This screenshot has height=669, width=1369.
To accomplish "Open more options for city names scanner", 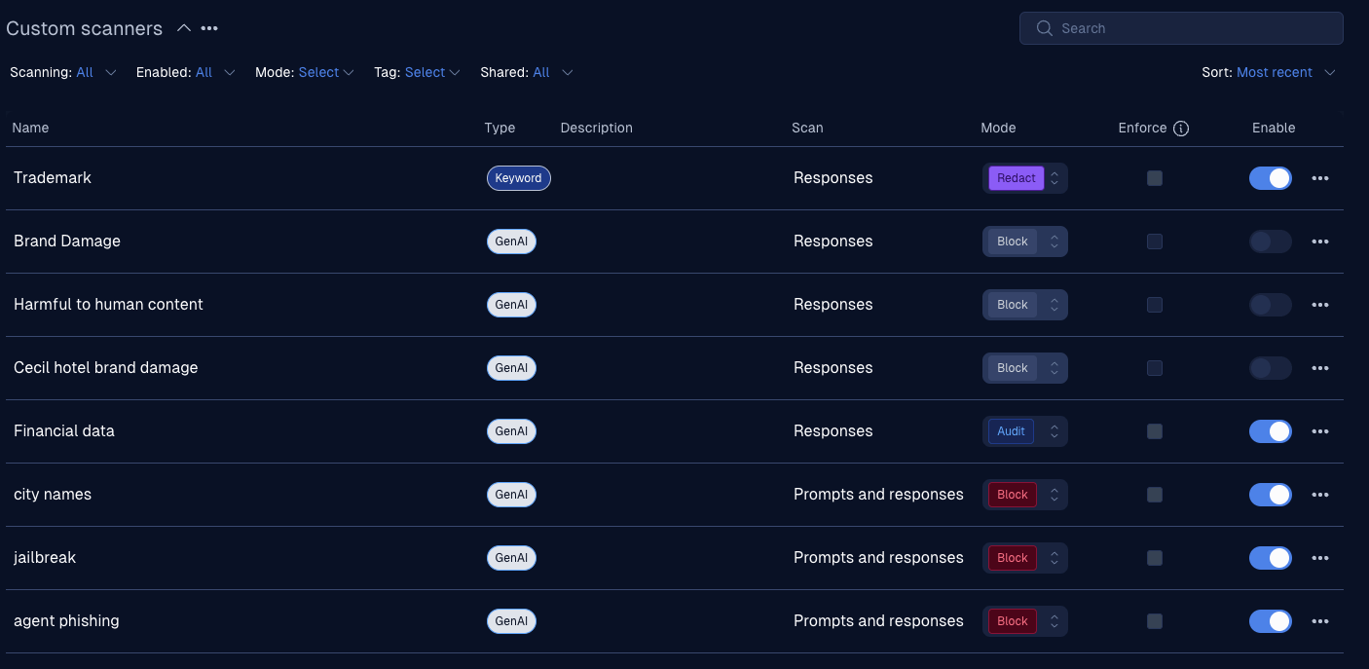I will (x=1319, y=495).
